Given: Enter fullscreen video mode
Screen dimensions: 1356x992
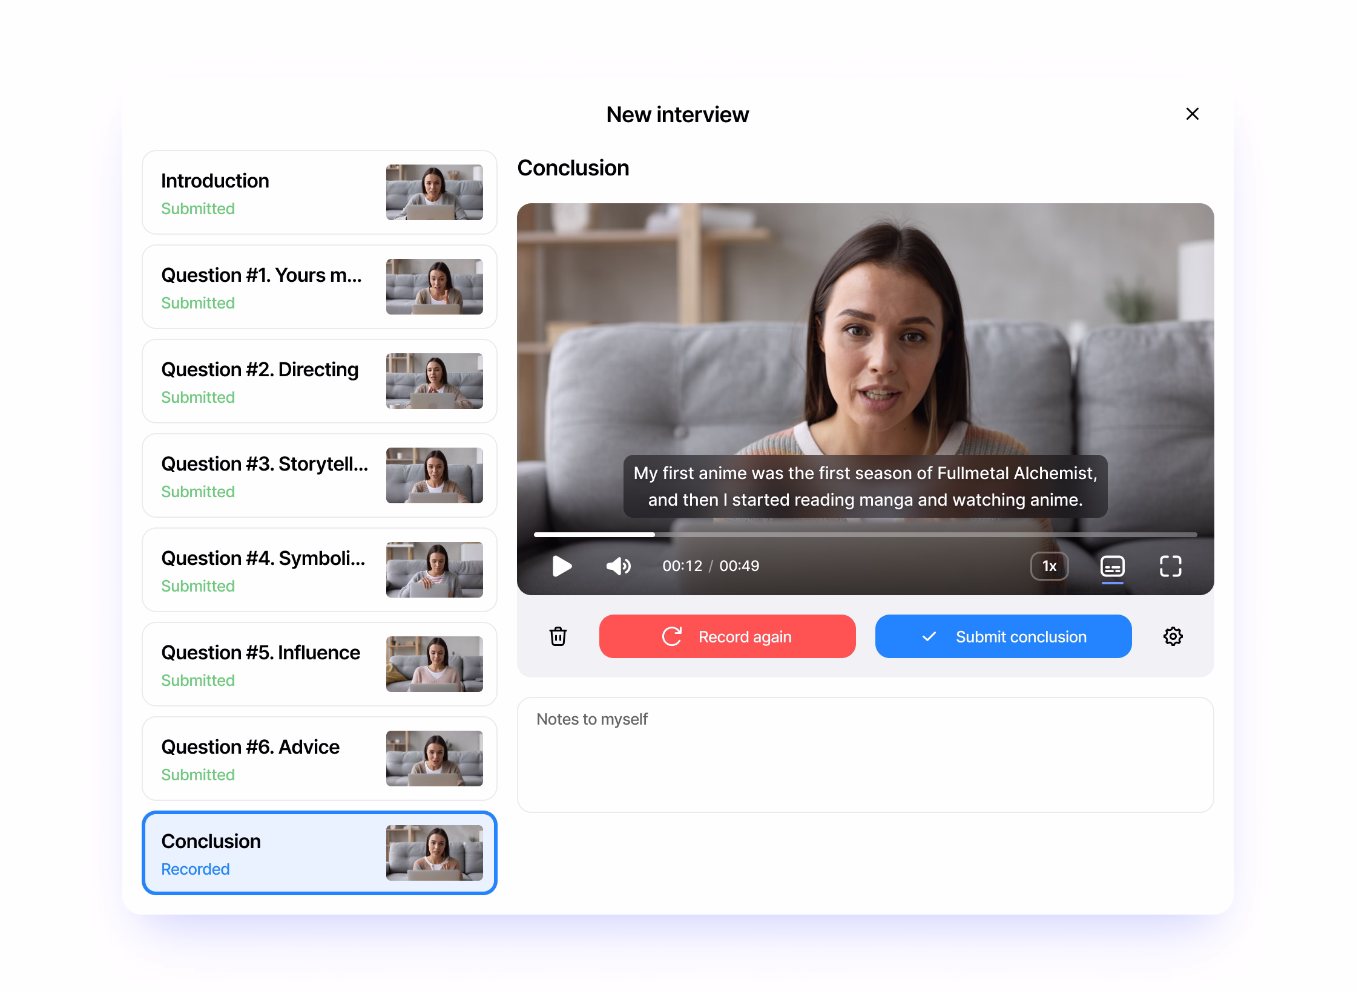Looking at the screenshot, I should pos(1170,566).
